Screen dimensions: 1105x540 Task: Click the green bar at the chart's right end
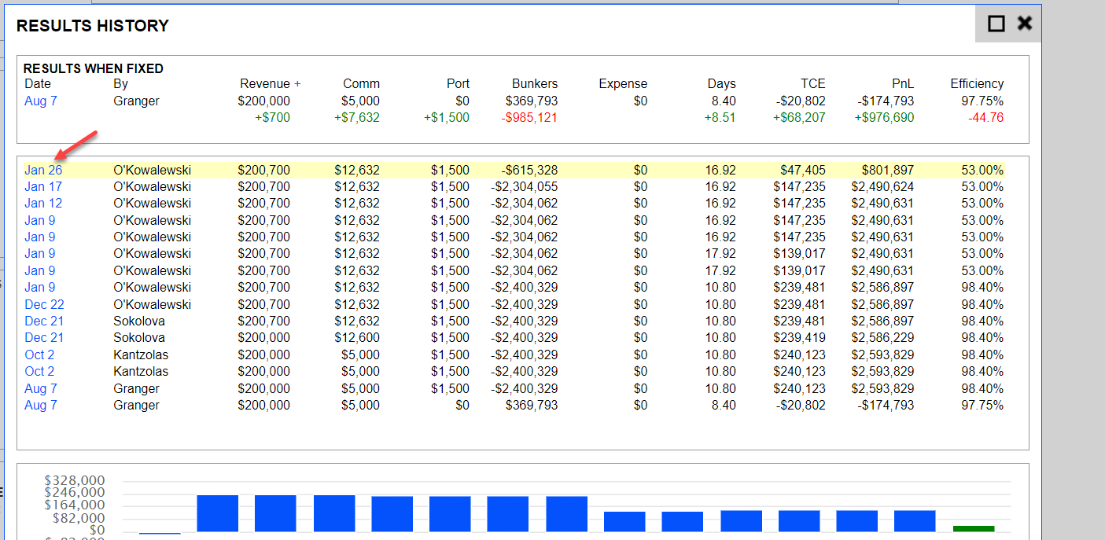[973, 530]
